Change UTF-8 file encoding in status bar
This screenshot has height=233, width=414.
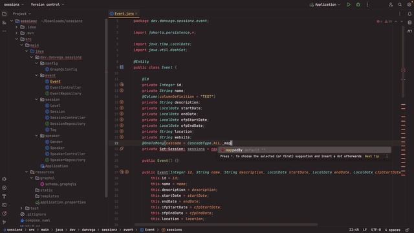click(376, 230)
